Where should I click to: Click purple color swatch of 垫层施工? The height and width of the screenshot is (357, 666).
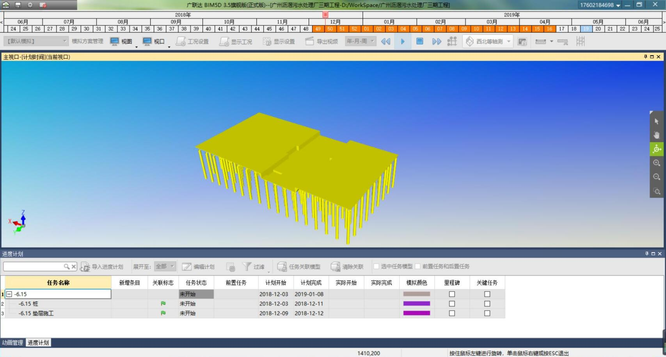click(417, 313)
